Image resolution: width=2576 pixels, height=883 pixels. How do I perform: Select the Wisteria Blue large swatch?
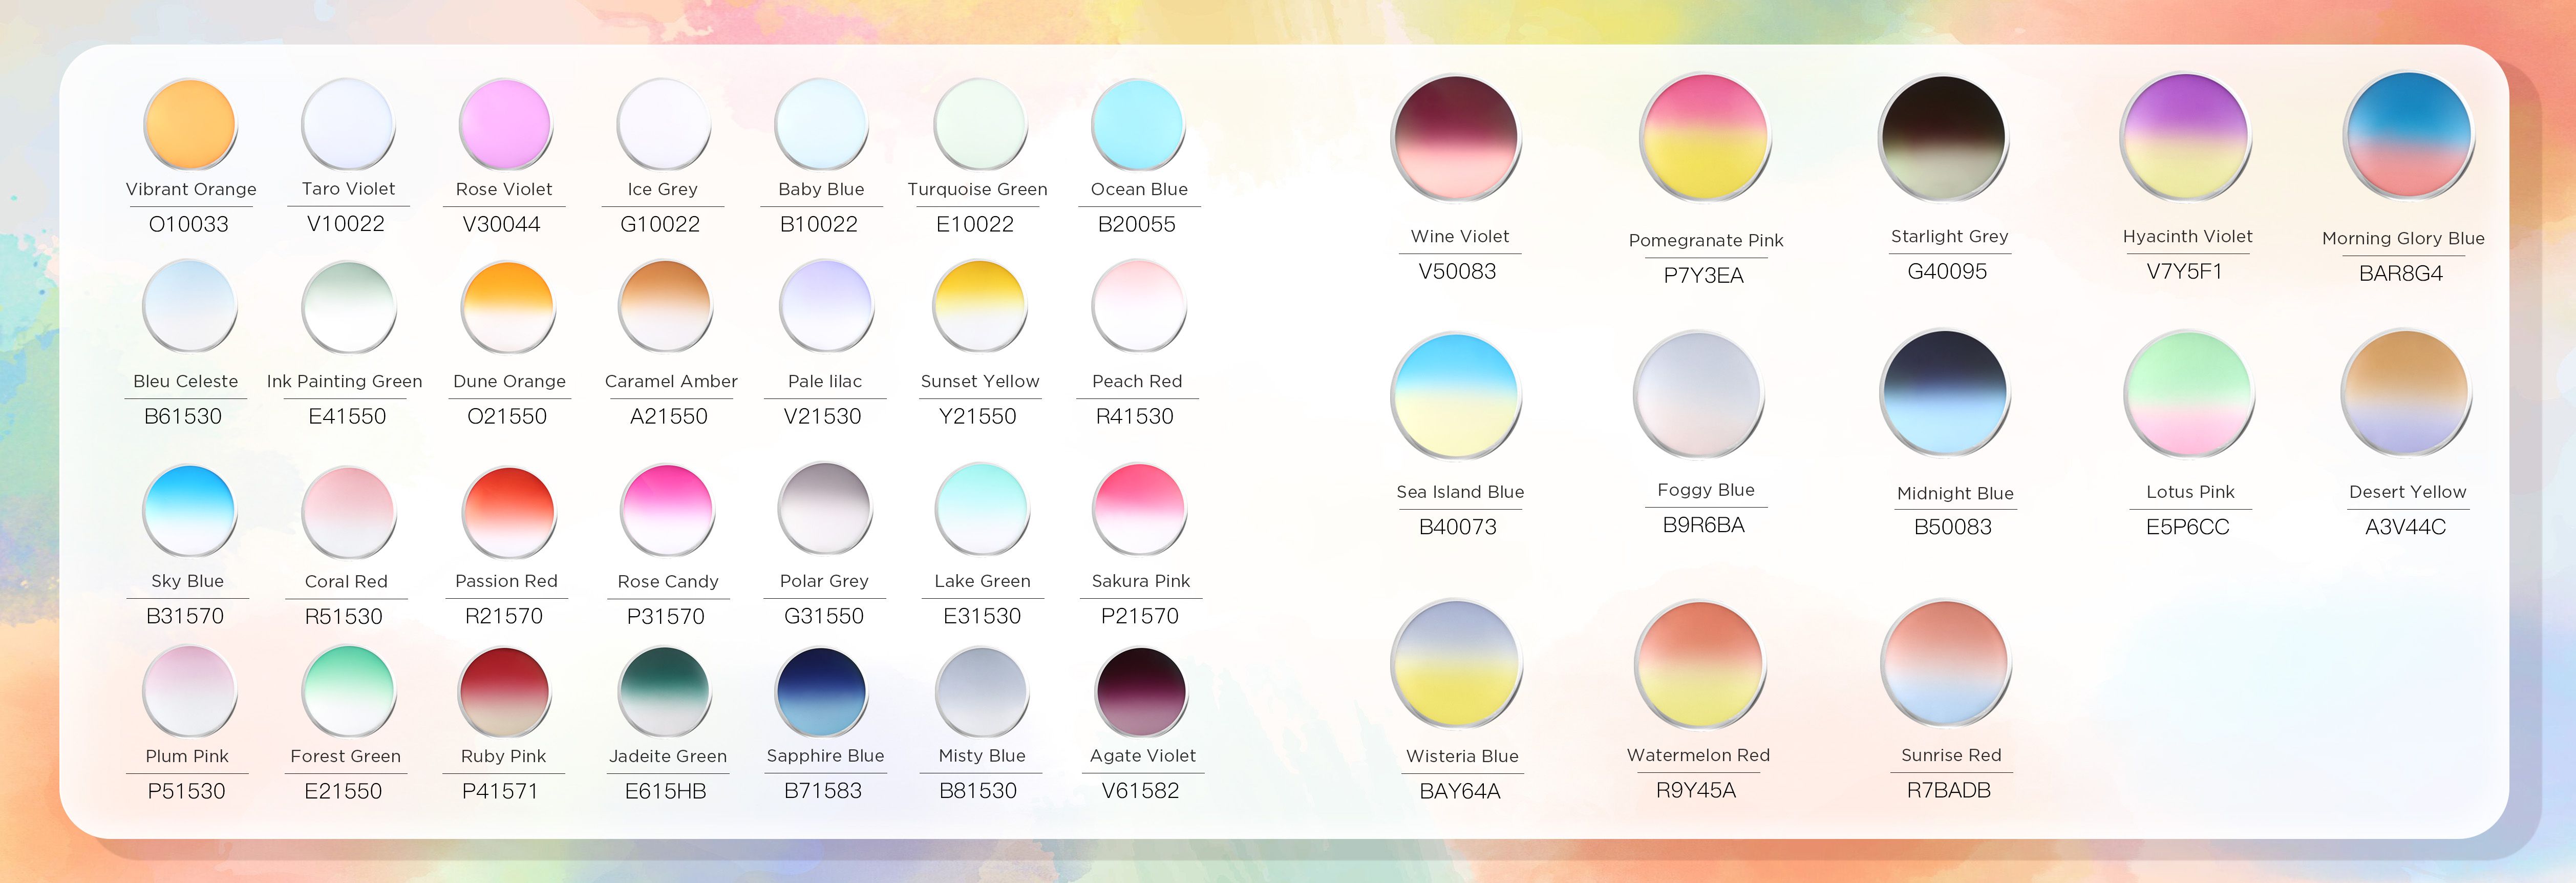[1456, 663]
